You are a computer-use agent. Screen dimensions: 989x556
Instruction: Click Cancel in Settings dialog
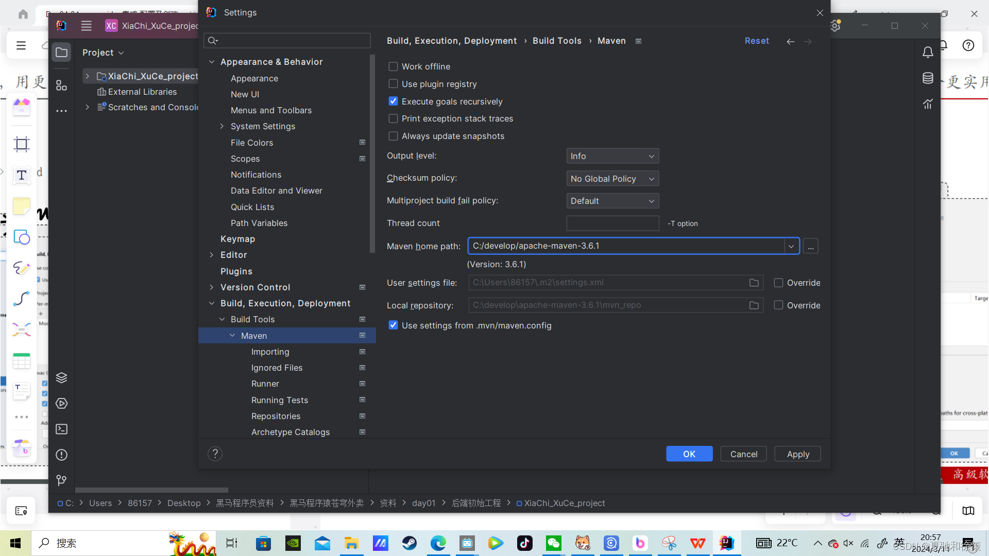(744, 454)
